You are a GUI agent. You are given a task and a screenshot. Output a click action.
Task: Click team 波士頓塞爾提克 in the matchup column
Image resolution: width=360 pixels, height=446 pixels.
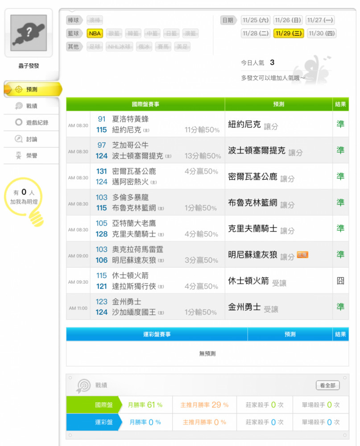(138, 156)
